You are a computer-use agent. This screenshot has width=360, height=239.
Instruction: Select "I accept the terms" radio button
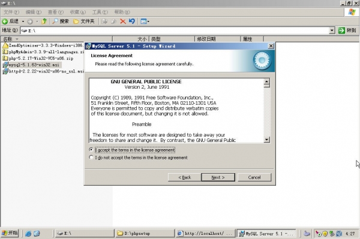coord(91,149)
